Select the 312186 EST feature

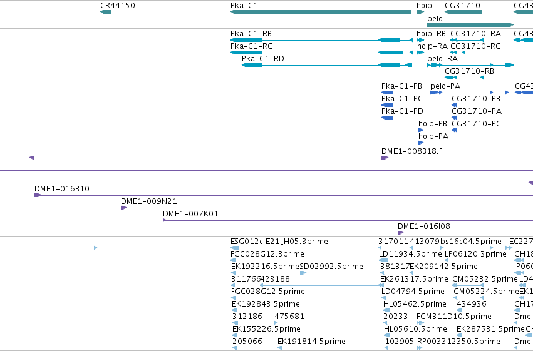tap(235, 323)
